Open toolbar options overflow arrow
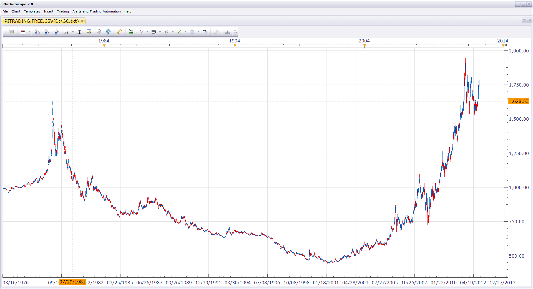 coord(235,32)
